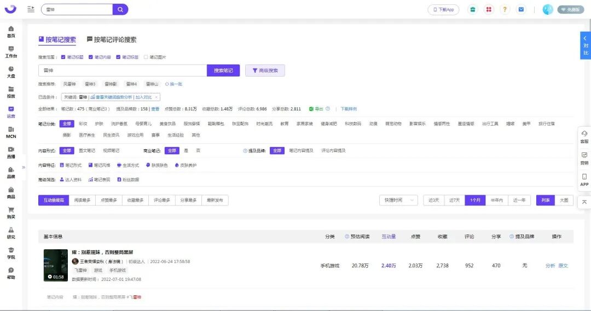This screenshot has width=591, height=311.
Task: Open 高级搜索 advanced search button
Action: (265, 71)
